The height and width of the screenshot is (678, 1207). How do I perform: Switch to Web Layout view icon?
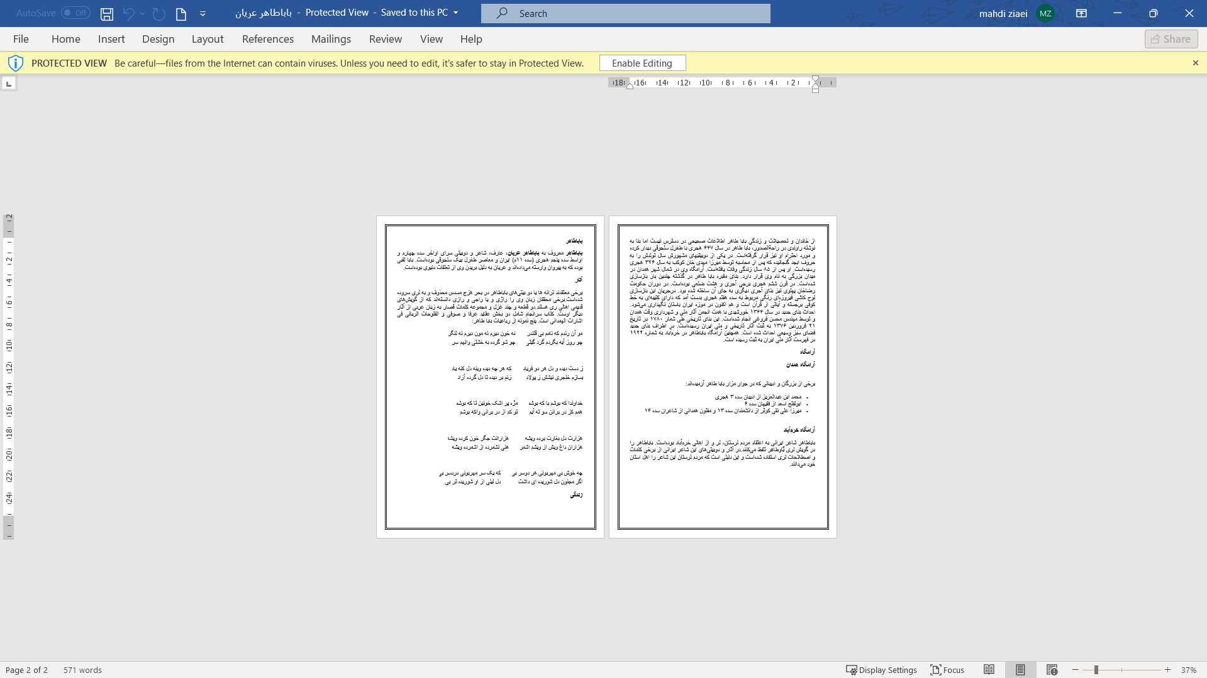point(1052,670)
